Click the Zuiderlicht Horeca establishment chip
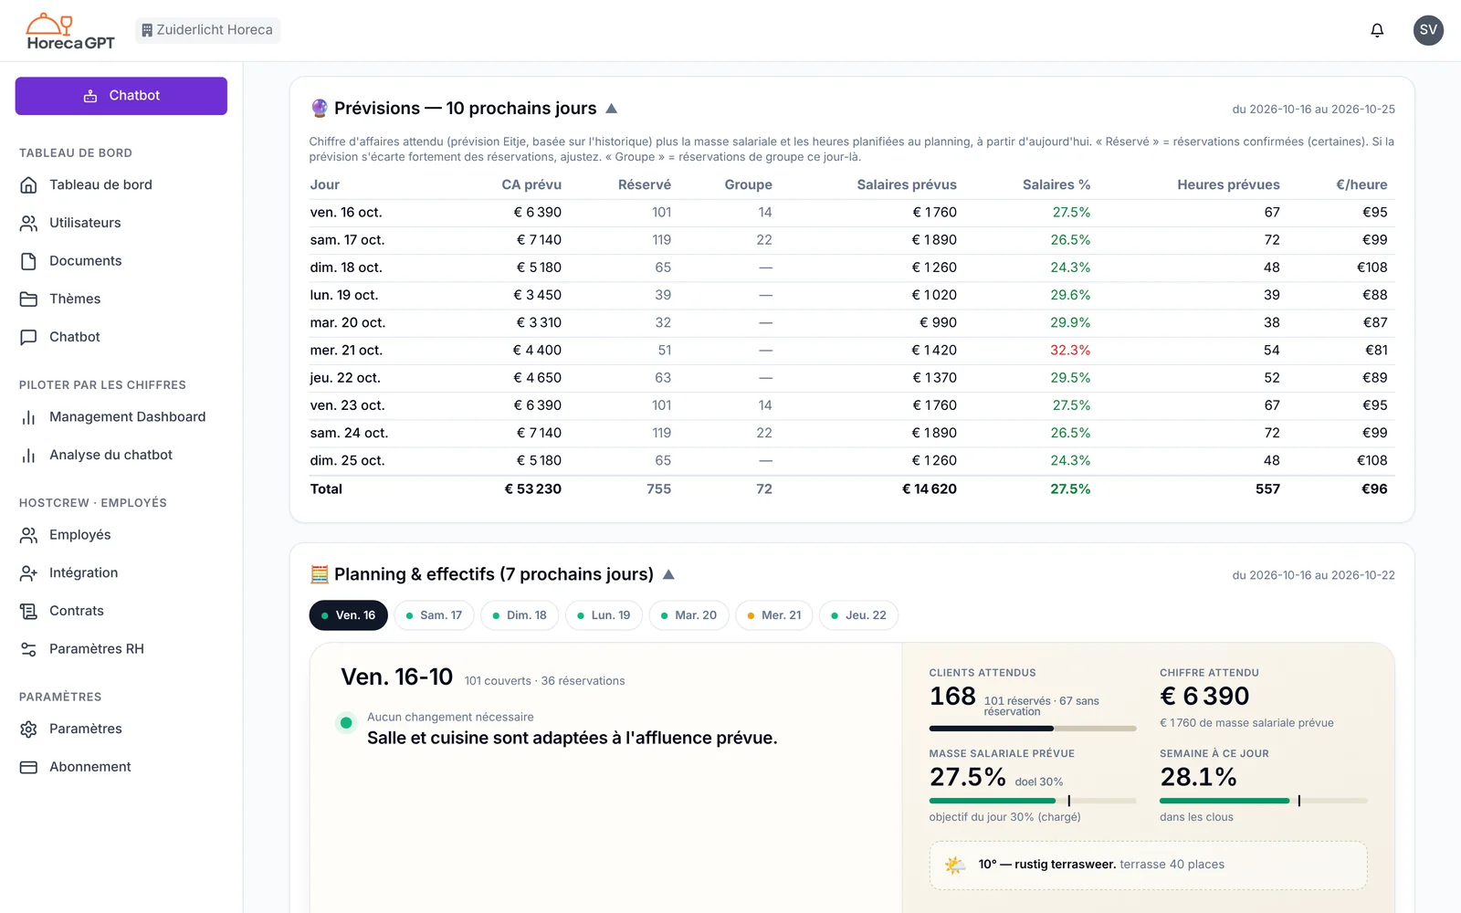Screen dimensions: 1461x913 point(207,30)
